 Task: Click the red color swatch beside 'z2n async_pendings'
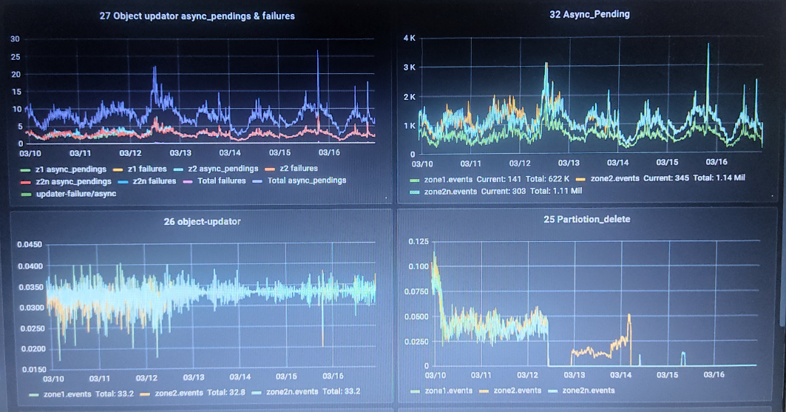[x=26, y=182]
